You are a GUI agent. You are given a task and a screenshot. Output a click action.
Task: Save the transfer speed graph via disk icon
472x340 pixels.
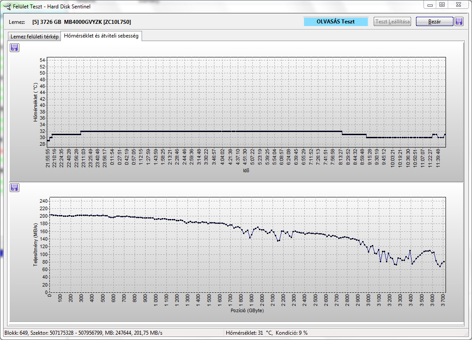pyautogui.click(x=15, y=188)
